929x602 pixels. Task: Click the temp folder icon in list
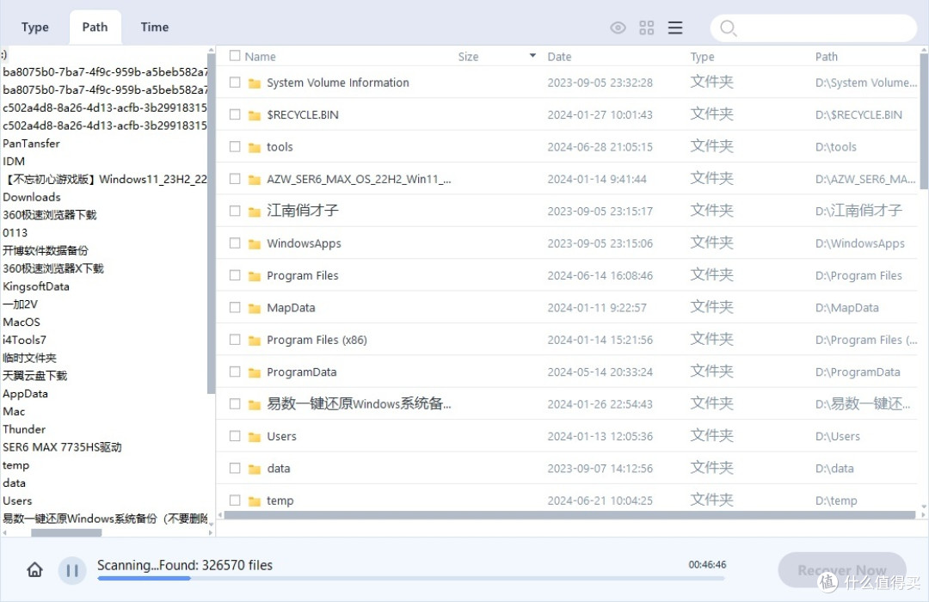click(254, 501)
